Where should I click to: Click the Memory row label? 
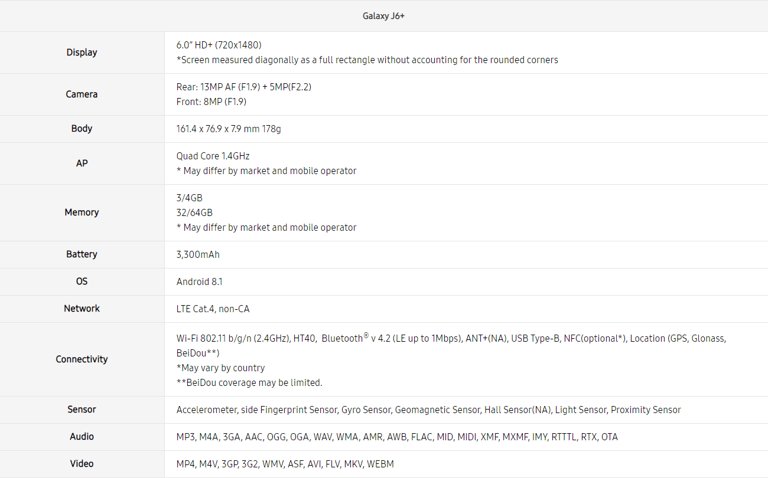pos(82,212)
